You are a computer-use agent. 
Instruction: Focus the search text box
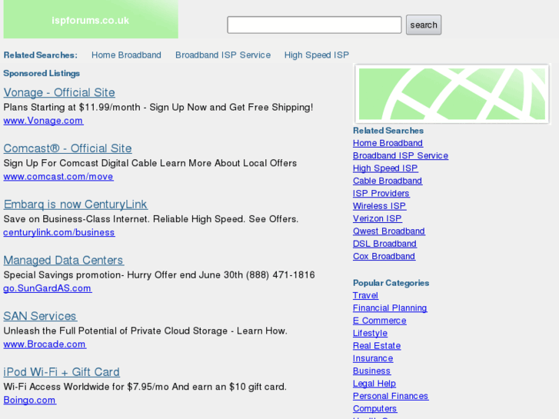tap(314, 25)
